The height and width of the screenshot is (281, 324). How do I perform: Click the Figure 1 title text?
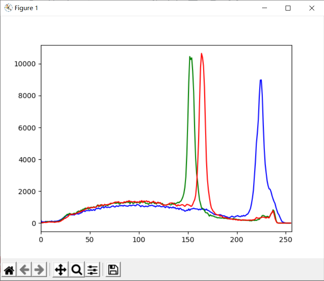(x=26, y=8)
